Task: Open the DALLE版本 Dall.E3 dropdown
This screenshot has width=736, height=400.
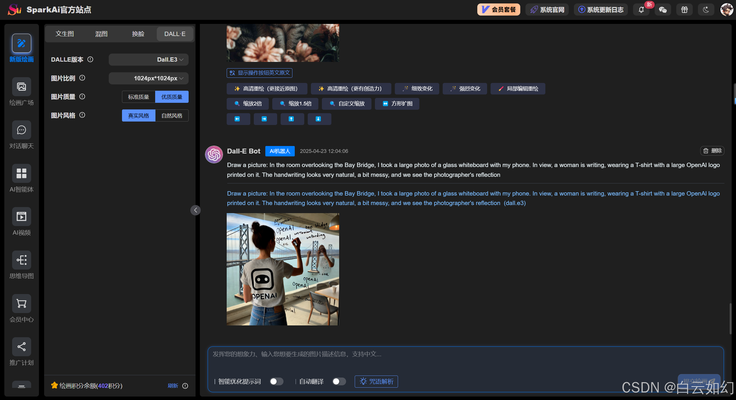Action: click(x=149, y=60)
